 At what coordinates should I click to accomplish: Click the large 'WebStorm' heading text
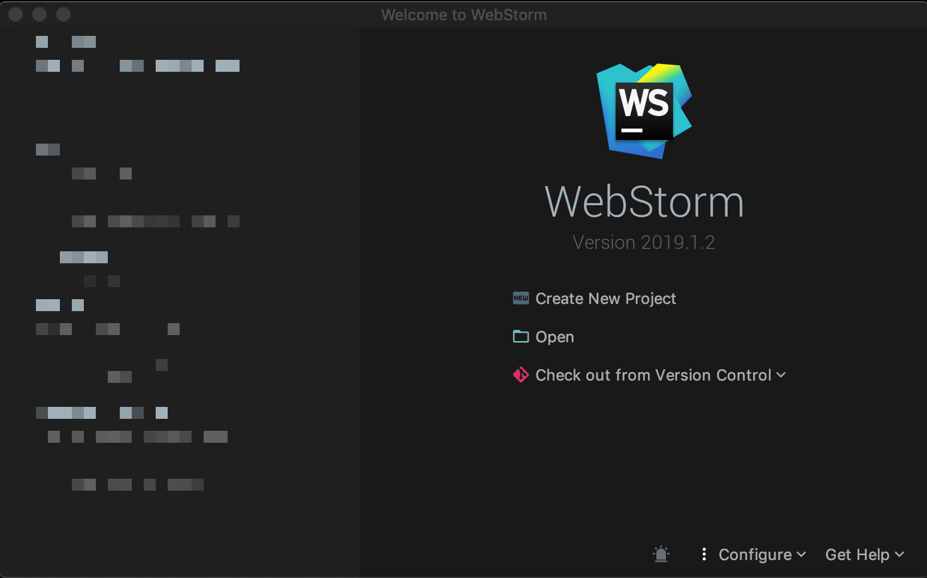pyautogui.click(x=644, y=202)
